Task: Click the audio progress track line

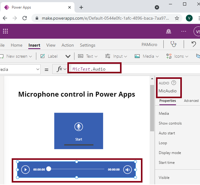Action: (x=78, y=169)
